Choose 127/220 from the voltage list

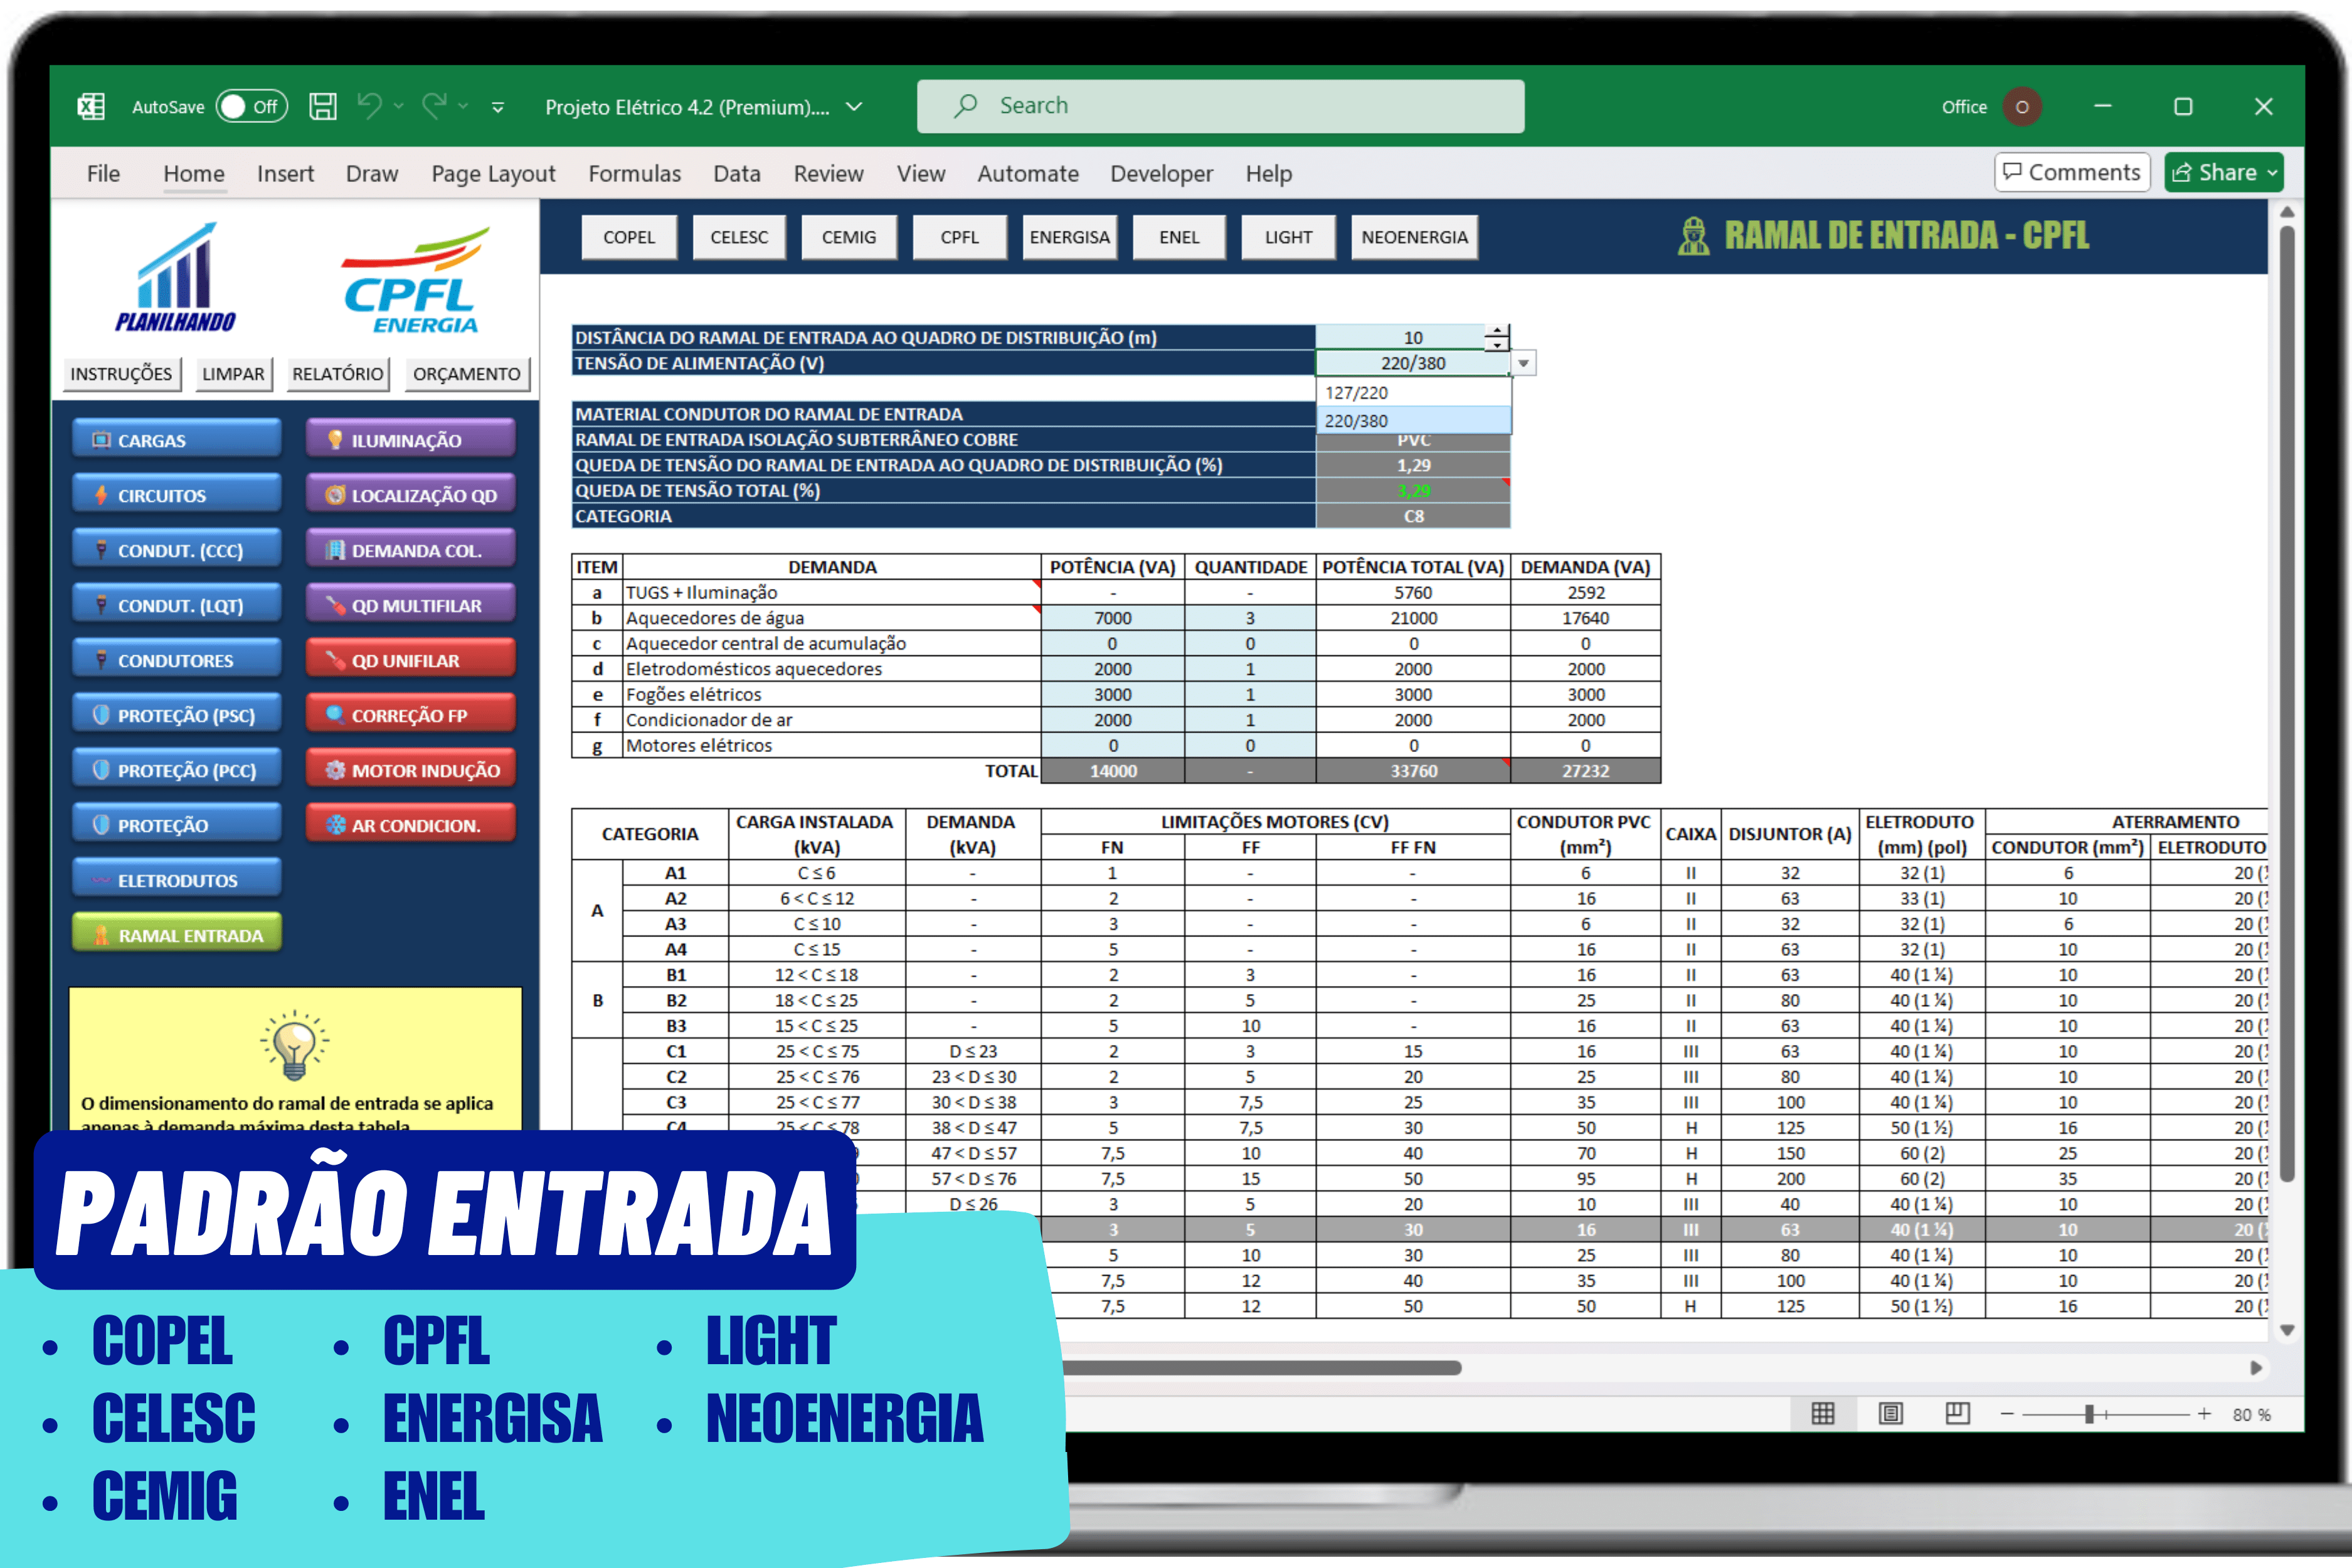click(x=1413, y=393)
